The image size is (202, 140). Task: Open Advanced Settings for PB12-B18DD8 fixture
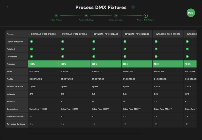(x=31, y=124)
